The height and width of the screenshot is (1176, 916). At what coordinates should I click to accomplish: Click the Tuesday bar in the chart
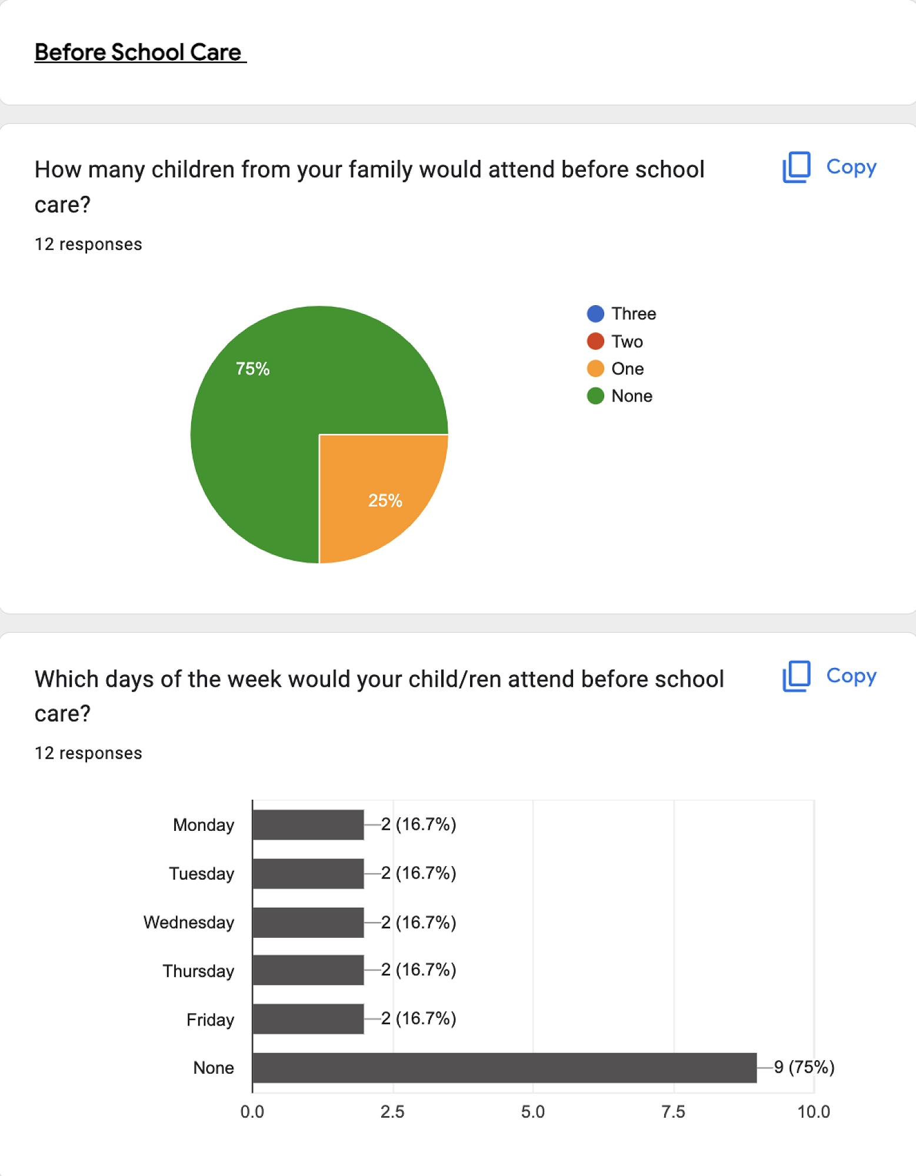point(308,873)
